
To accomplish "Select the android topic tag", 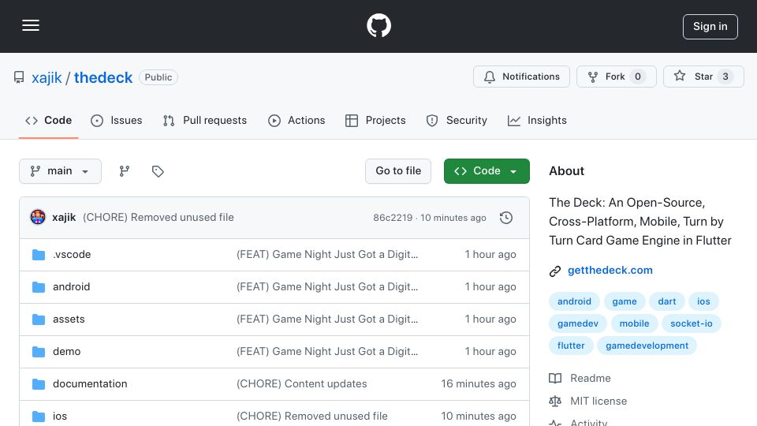I will [574, 301].
